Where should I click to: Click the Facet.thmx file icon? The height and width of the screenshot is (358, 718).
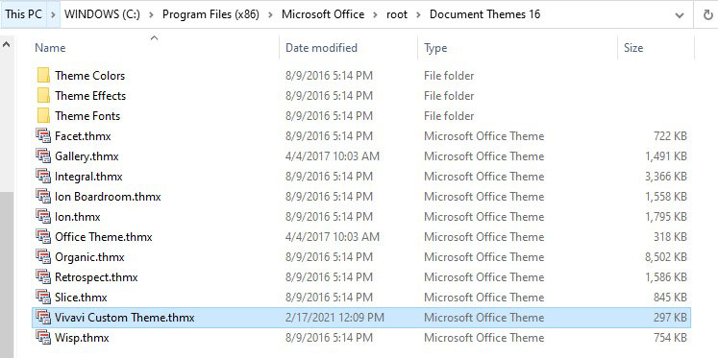(x=43, y=135)
